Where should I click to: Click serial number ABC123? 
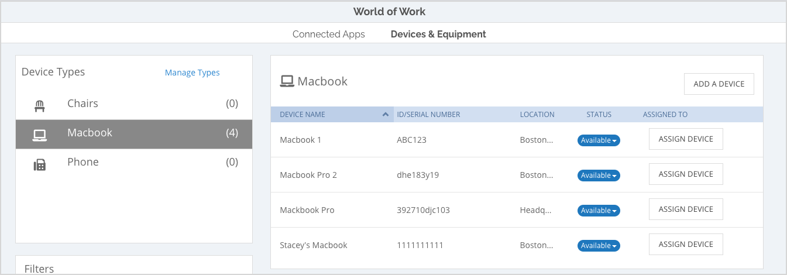click(411, 140)
